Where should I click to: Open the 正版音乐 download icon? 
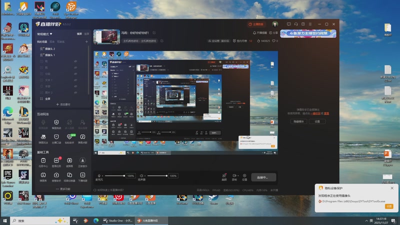coord(82,160)
